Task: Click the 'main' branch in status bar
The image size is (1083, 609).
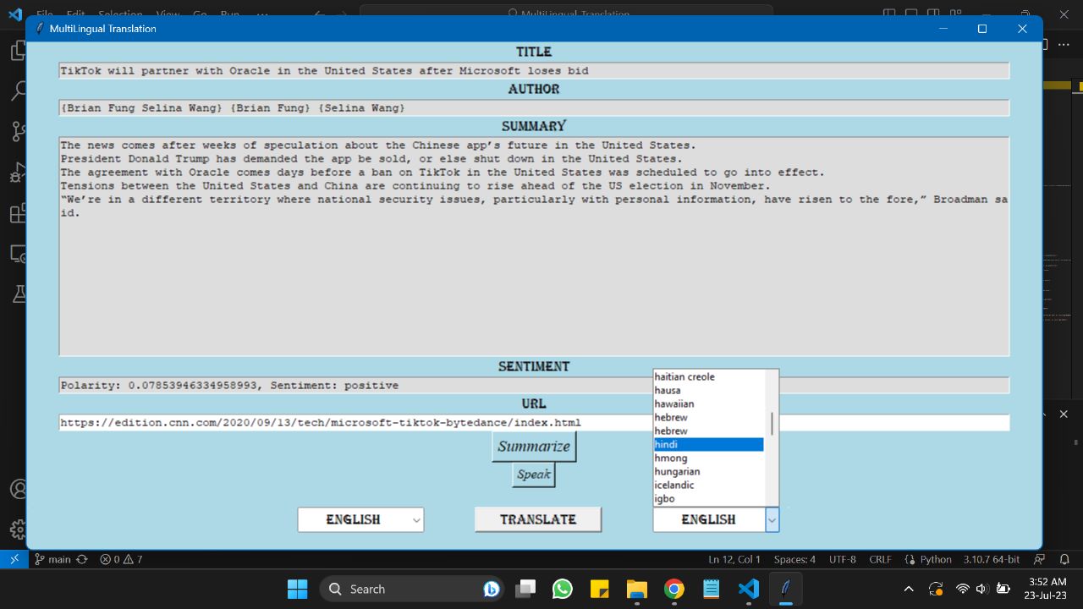Action: [52, 559]
